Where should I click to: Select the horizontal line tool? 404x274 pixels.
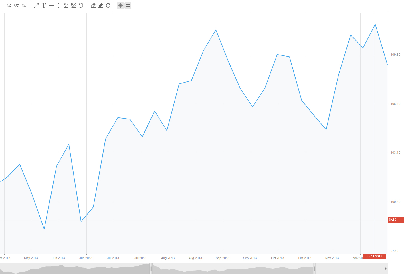point(51,5)
